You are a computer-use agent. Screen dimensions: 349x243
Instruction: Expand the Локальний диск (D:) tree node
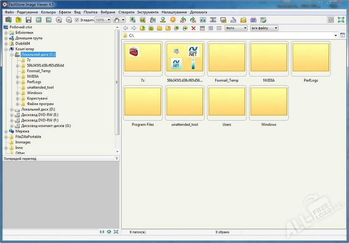tap(12, 110)
